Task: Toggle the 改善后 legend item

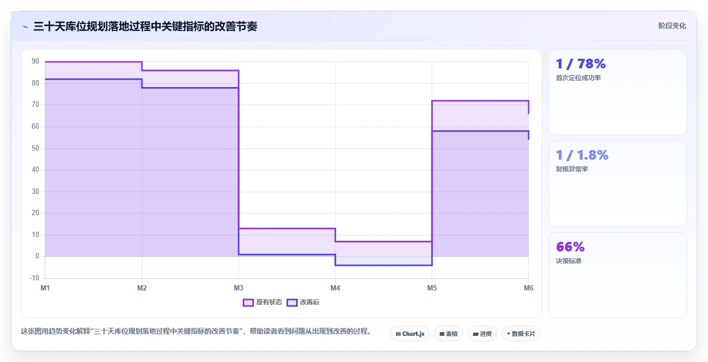Action: 303,302
